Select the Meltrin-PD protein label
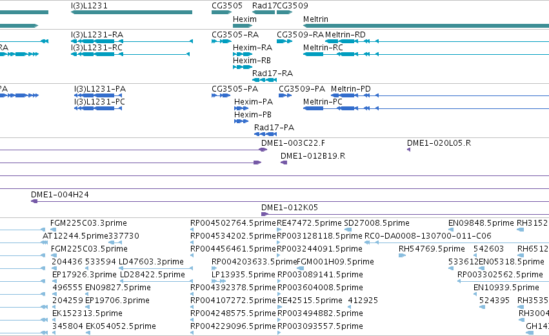The width and height of the screenshot is (549, 336). pyautogui.click(x=351, y=89)
